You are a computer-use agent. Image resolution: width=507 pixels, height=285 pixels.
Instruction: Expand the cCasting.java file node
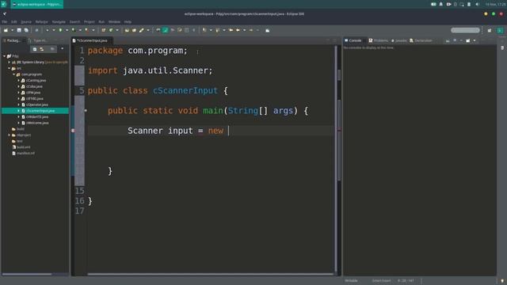pyautogui.click(x=18, y=81)
